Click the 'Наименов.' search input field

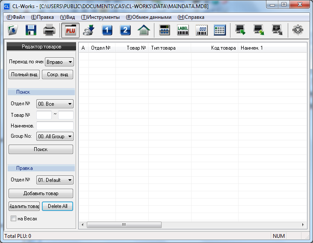pos(55,126)
